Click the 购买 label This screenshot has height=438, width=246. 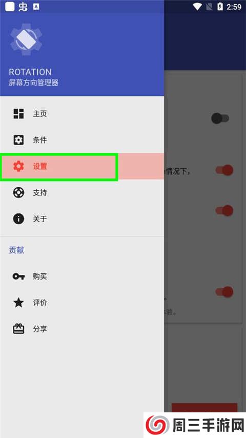[40, 276]
